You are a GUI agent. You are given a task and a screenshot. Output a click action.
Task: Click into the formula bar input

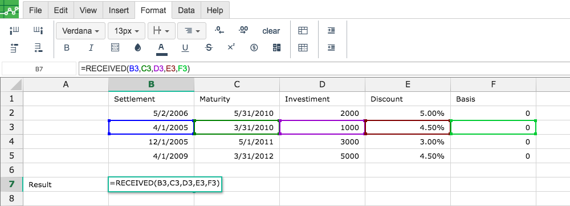pos(324,68)
